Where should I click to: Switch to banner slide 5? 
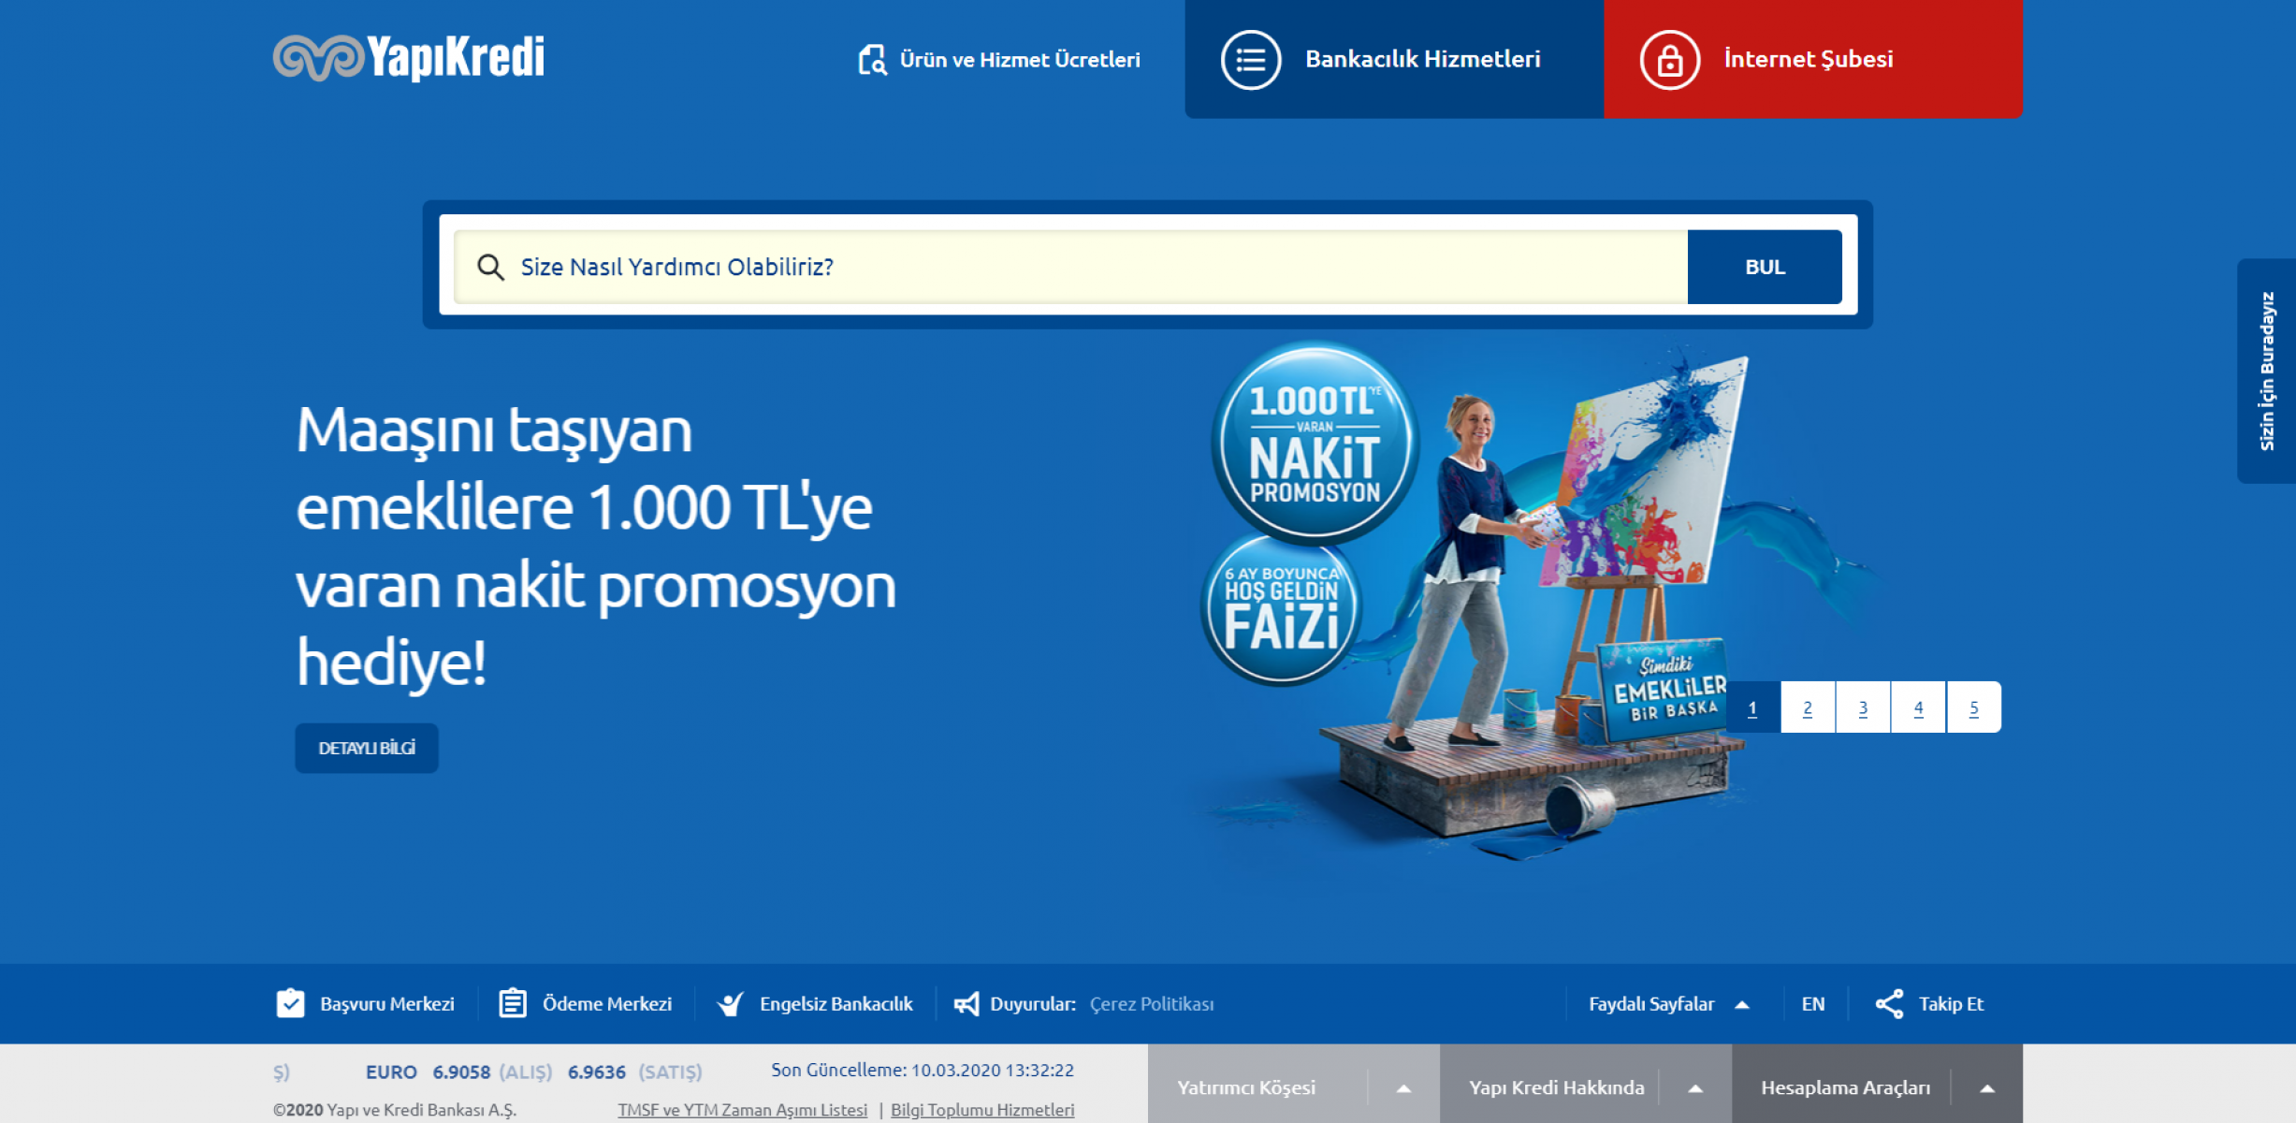(x=1973, y=707)
